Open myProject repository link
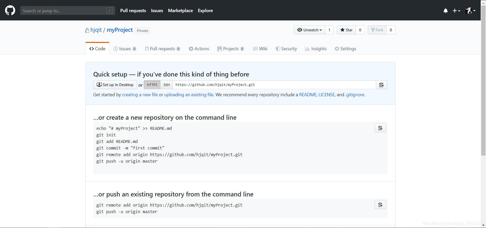 point(120,30)
